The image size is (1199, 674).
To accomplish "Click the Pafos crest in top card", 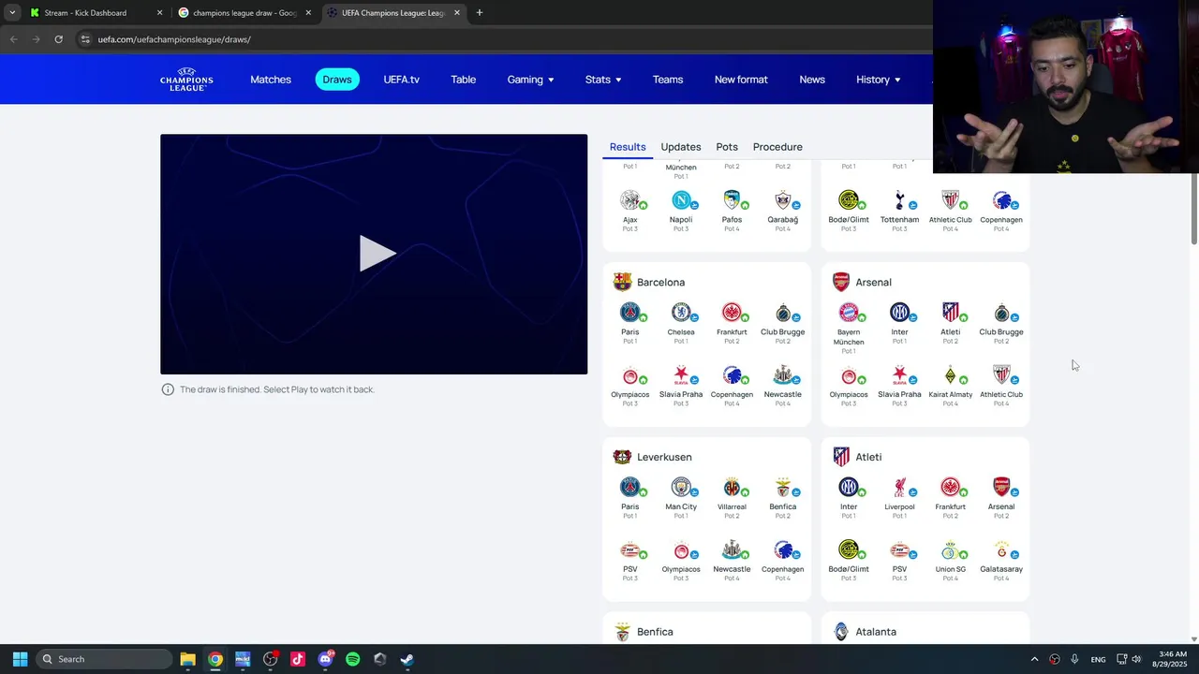I will 732,200.
